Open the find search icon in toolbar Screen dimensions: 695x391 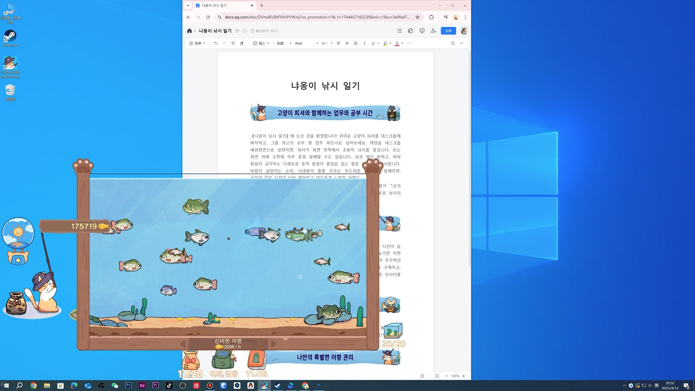click(453, 43)
